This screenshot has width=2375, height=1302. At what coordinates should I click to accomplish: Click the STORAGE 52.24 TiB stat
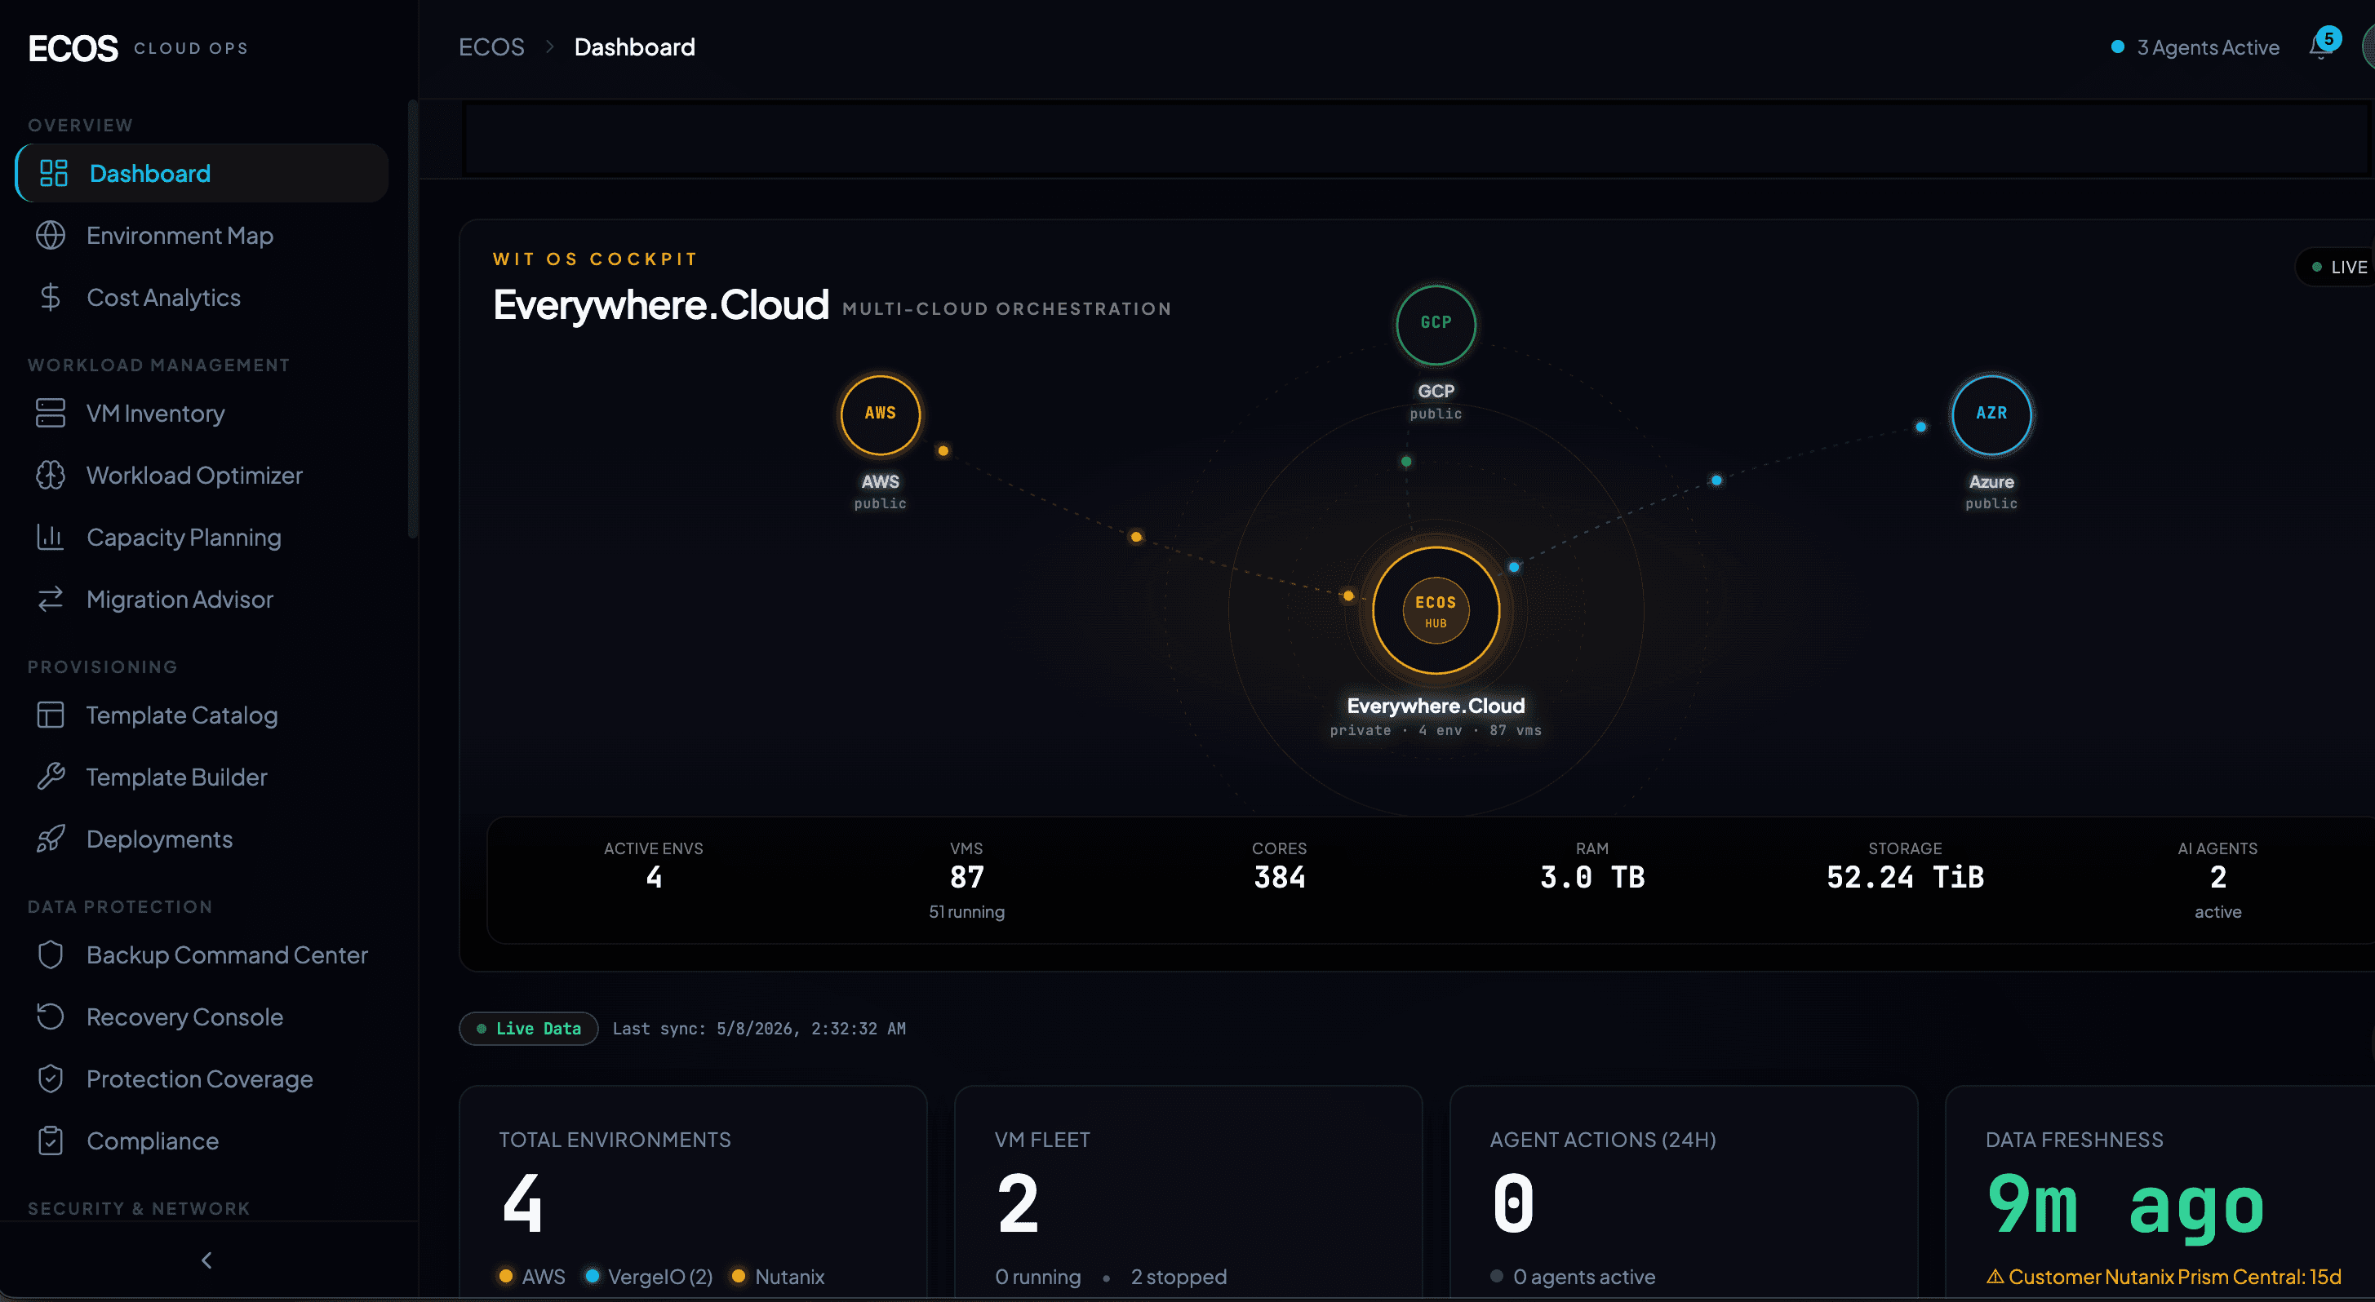tap(1905, 866)
